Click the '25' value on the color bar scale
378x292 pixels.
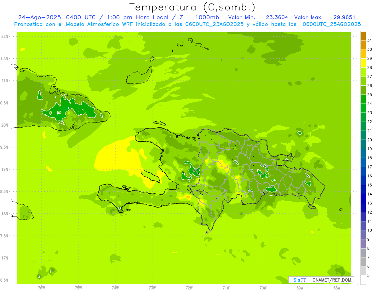(x=369, y=94)
